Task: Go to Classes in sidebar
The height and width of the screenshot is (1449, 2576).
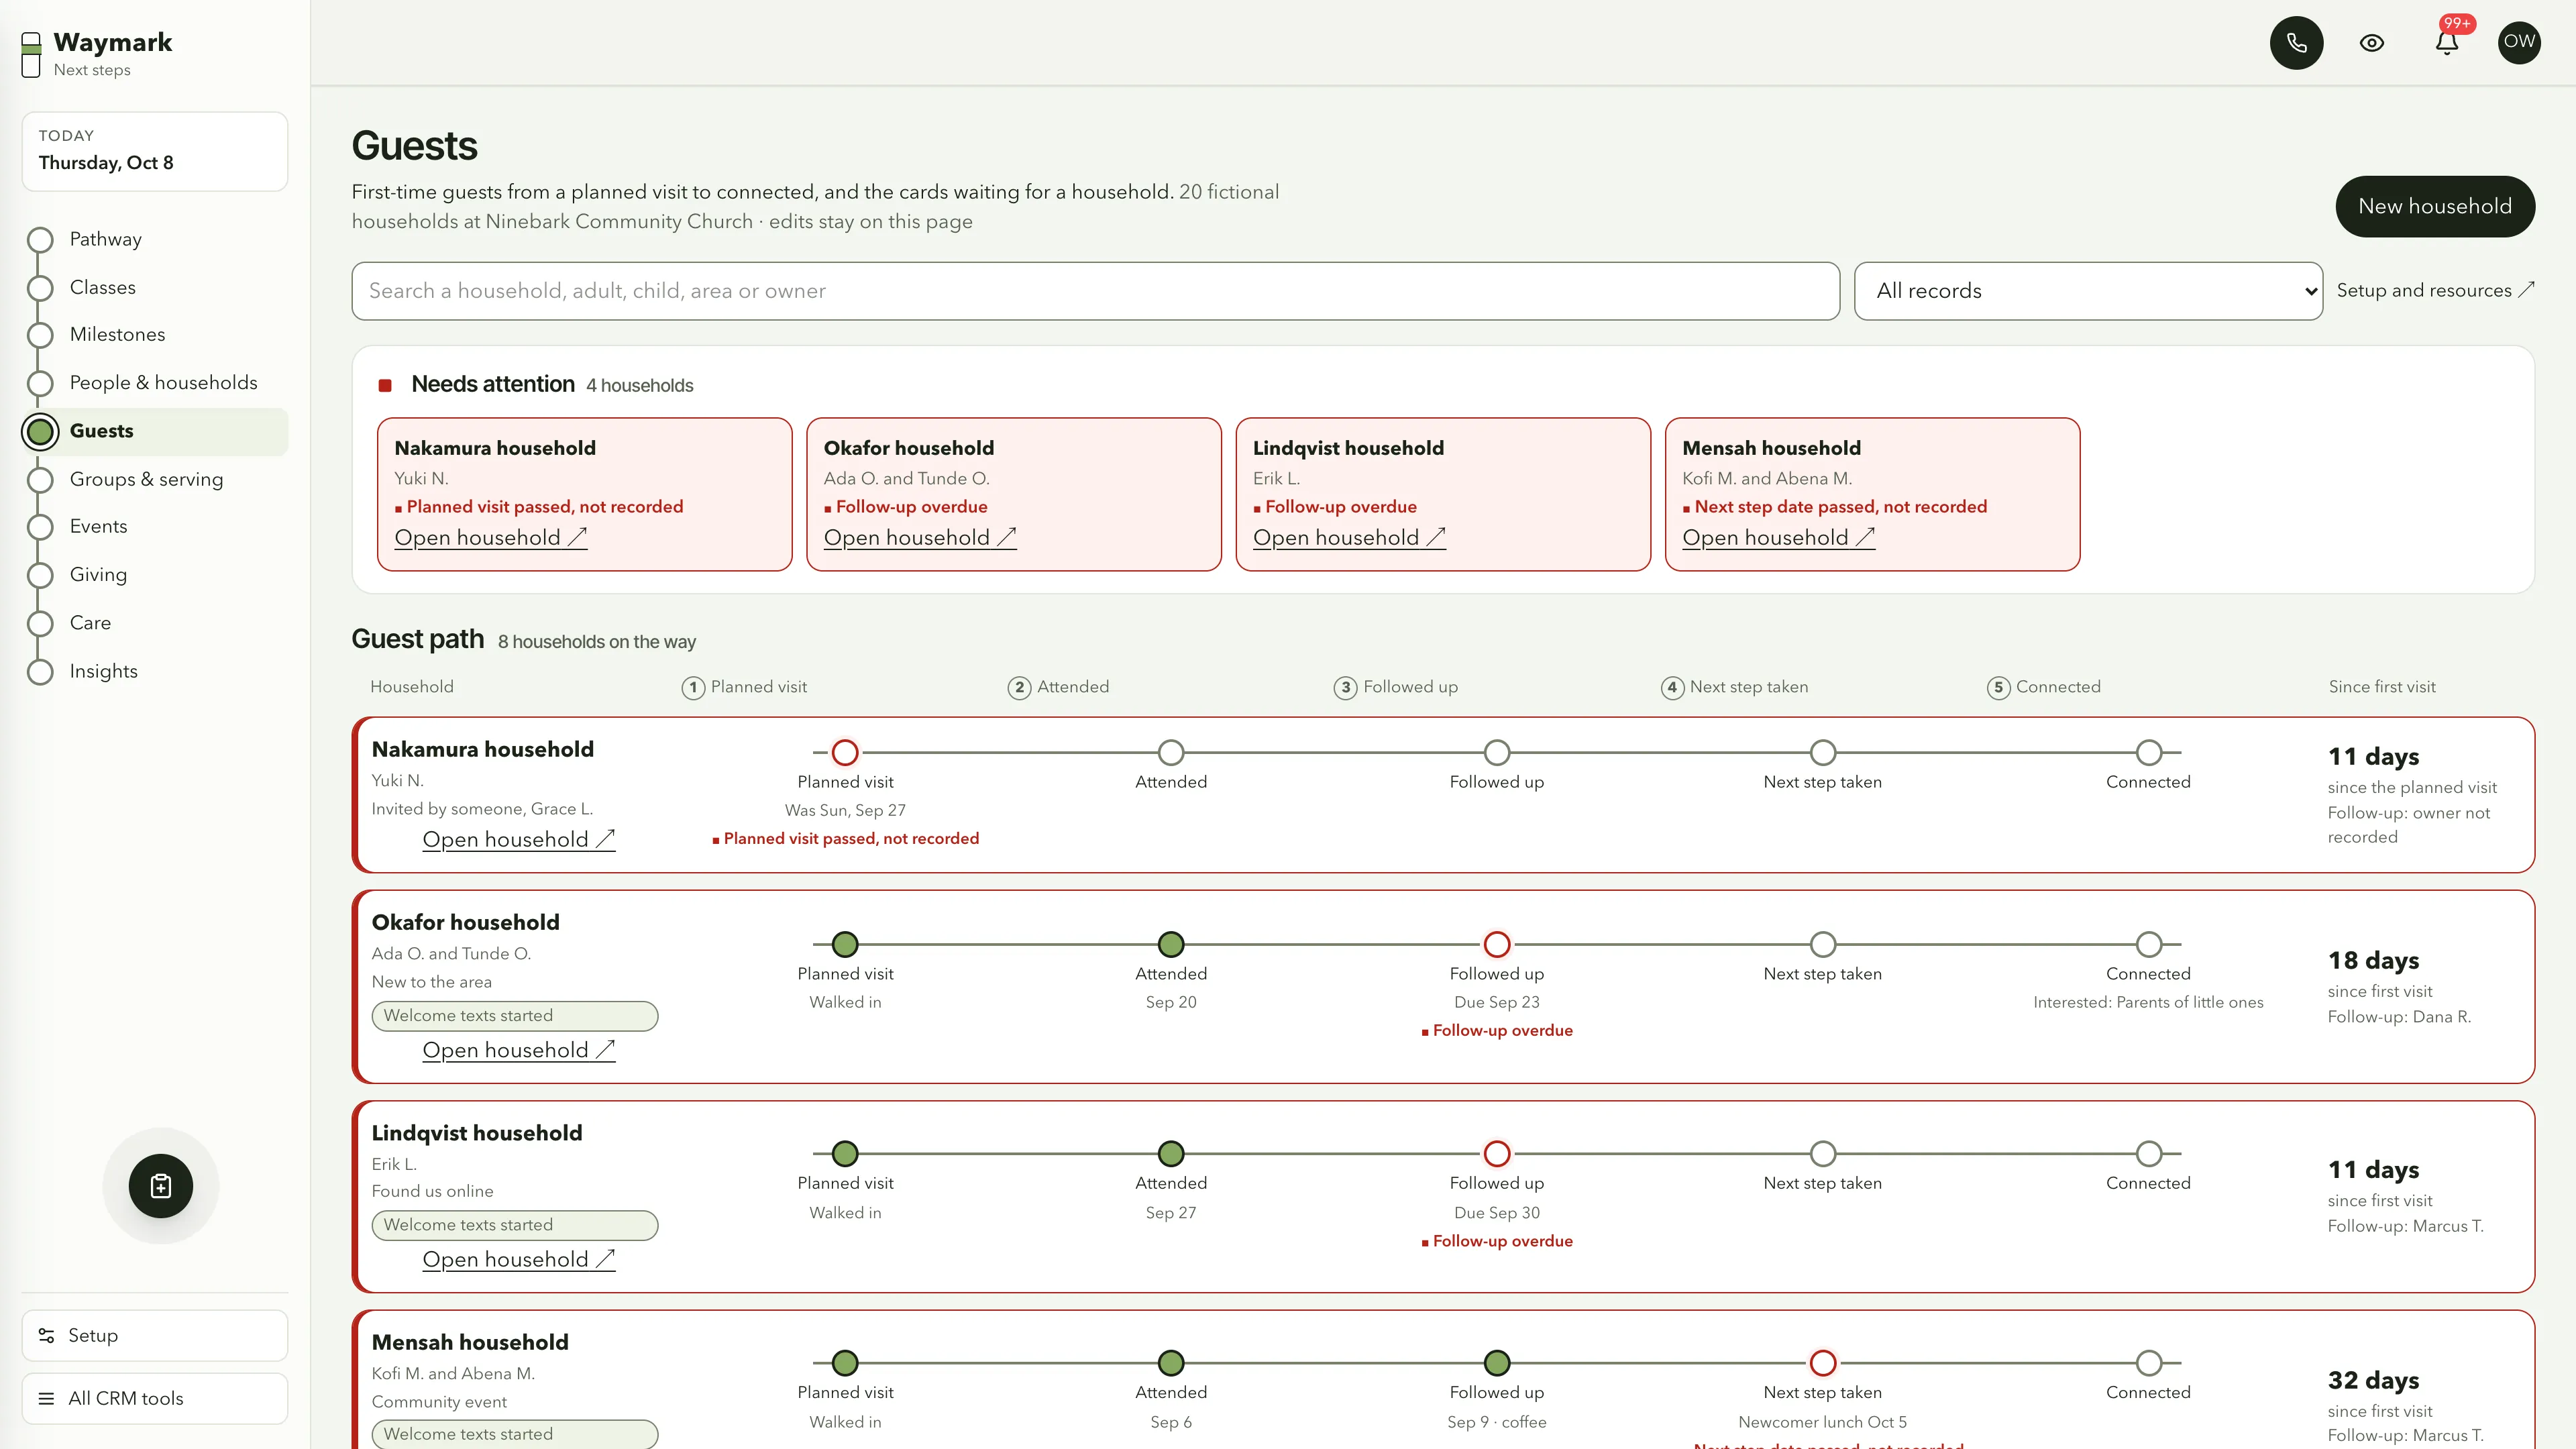Action: pos(155,287)
